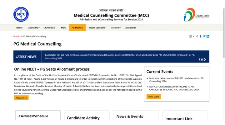Click View More in Current Events
The height and width of the screenshot is (125, 225).
tap(153, 97)
